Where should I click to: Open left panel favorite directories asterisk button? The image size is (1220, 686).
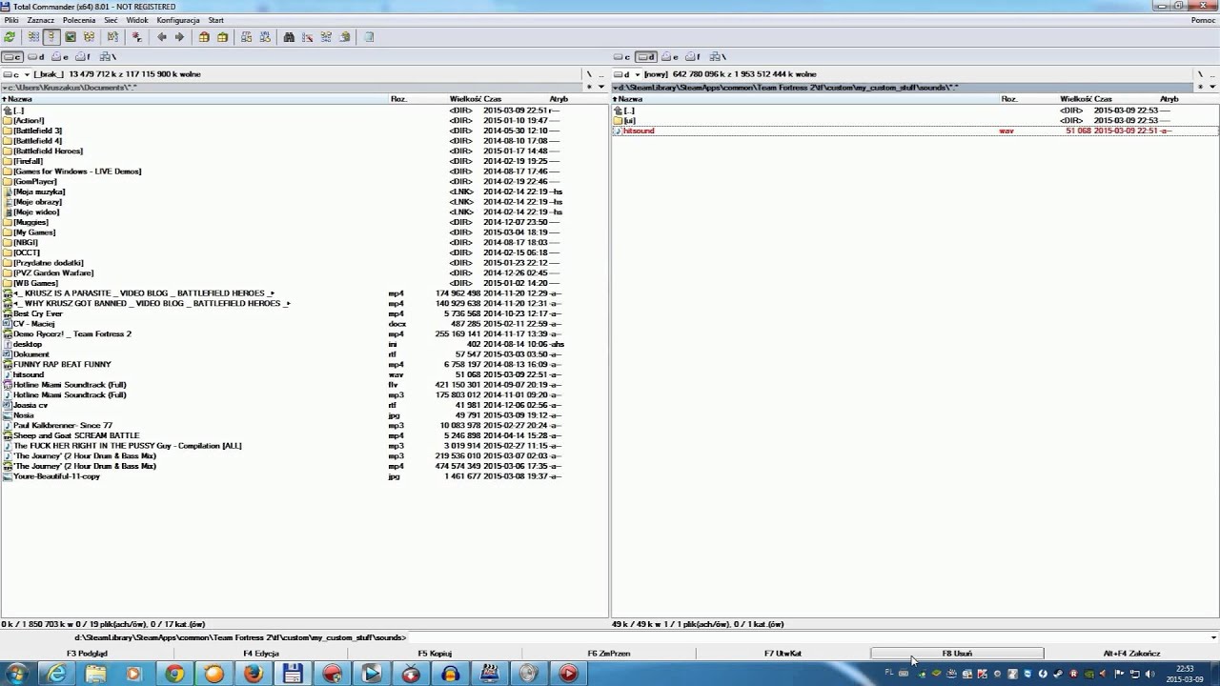pos(589,87)
